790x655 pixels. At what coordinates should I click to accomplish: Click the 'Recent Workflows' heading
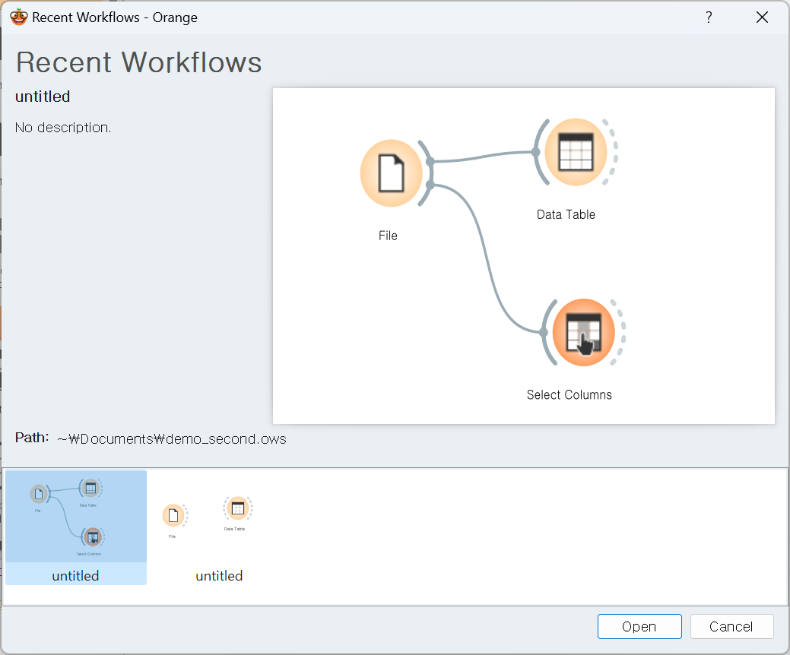click(x=139, y=62)
